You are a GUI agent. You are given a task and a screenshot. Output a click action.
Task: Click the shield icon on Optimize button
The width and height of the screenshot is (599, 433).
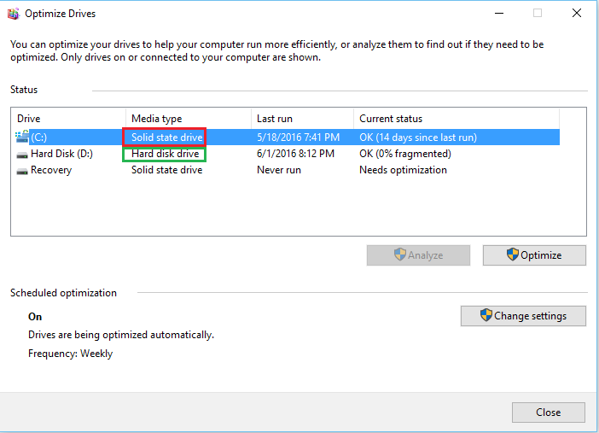coord(513,255)
